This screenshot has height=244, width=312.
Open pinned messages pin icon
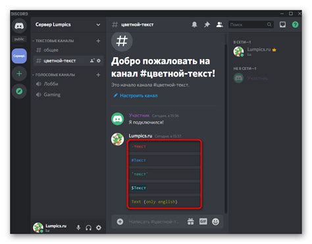point(207,24)
